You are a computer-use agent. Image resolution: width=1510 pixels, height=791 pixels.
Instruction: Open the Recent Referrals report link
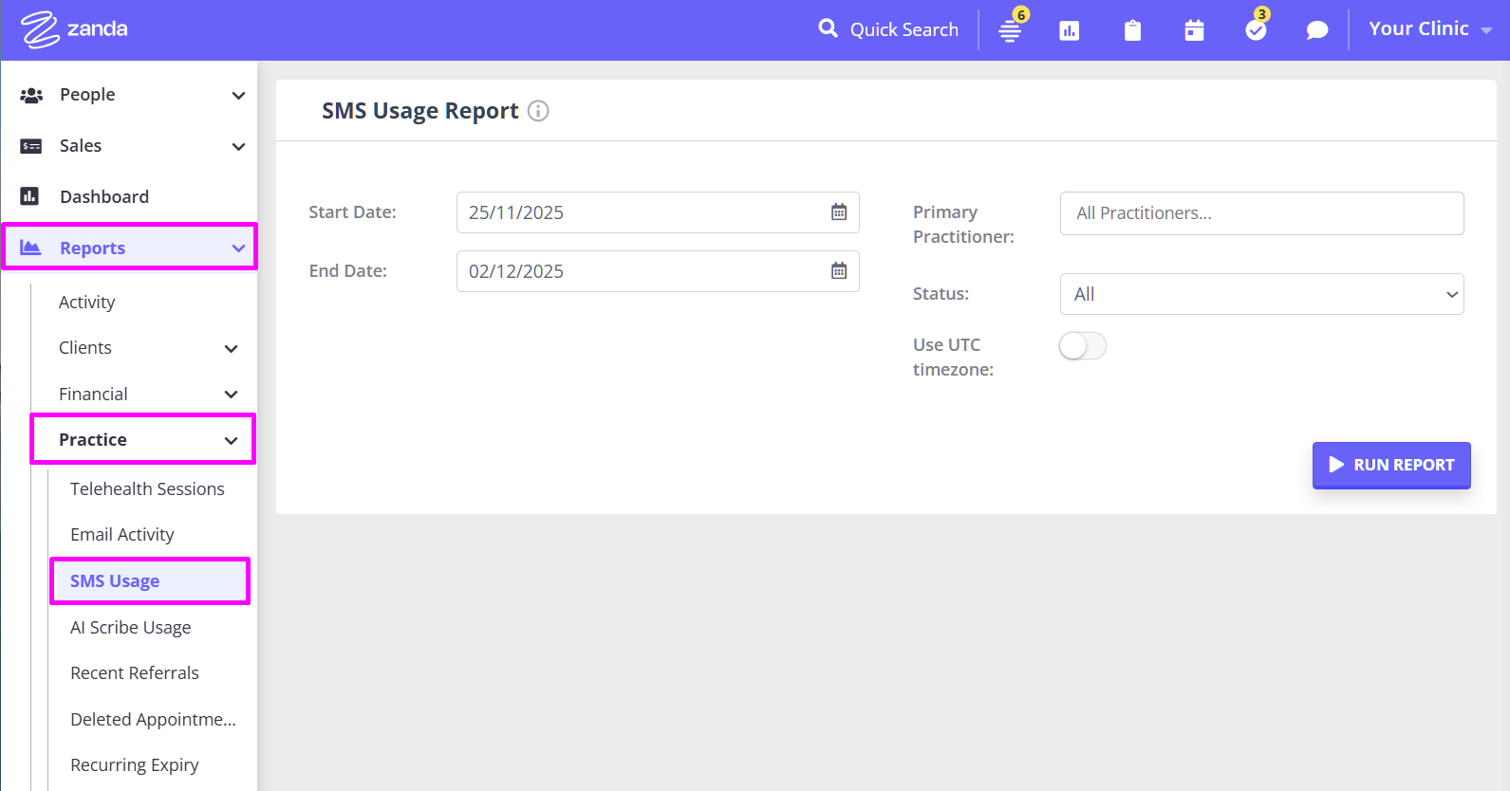135,673
